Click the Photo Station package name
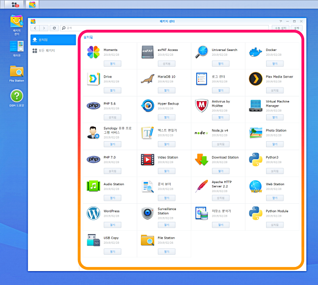 pyautogui.click(x=276, y=131)
